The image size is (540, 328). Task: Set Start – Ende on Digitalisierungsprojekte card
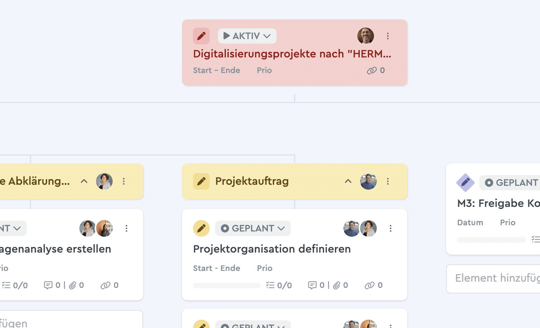click(216, 71)
